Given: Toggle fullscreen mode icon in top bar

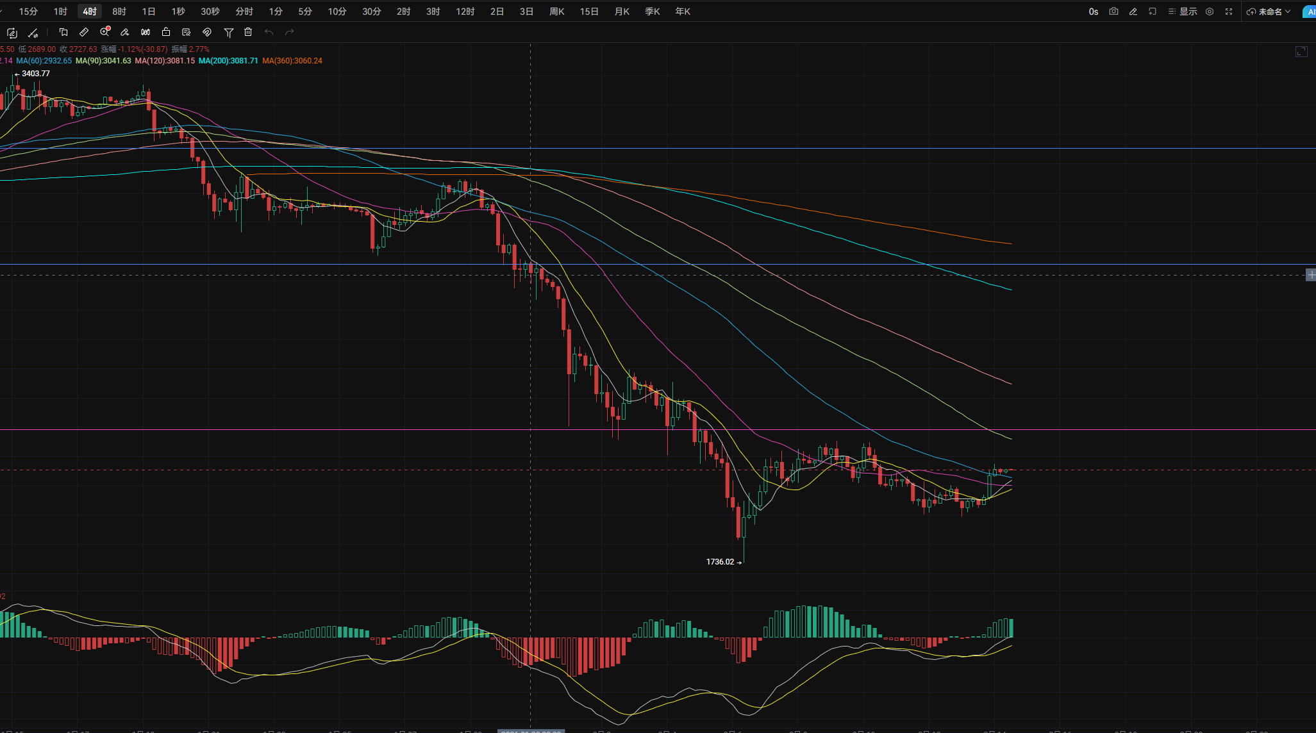Looking at the screenshot, I should [x=1229, y=12].
